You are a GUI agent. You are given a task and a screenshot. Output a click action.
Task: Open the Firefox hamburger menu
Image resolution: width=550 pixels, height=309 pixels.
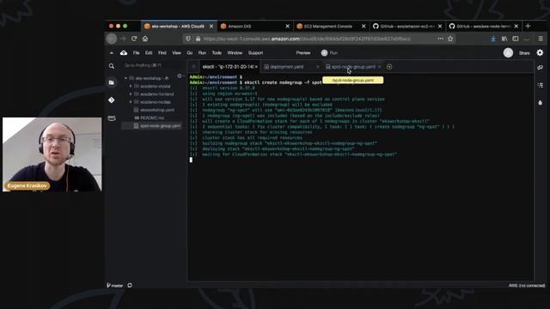coord(541,39)
